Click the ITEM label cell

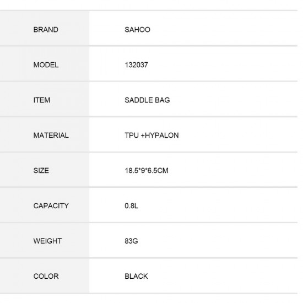pyautogui.click(x=45, y=99)
